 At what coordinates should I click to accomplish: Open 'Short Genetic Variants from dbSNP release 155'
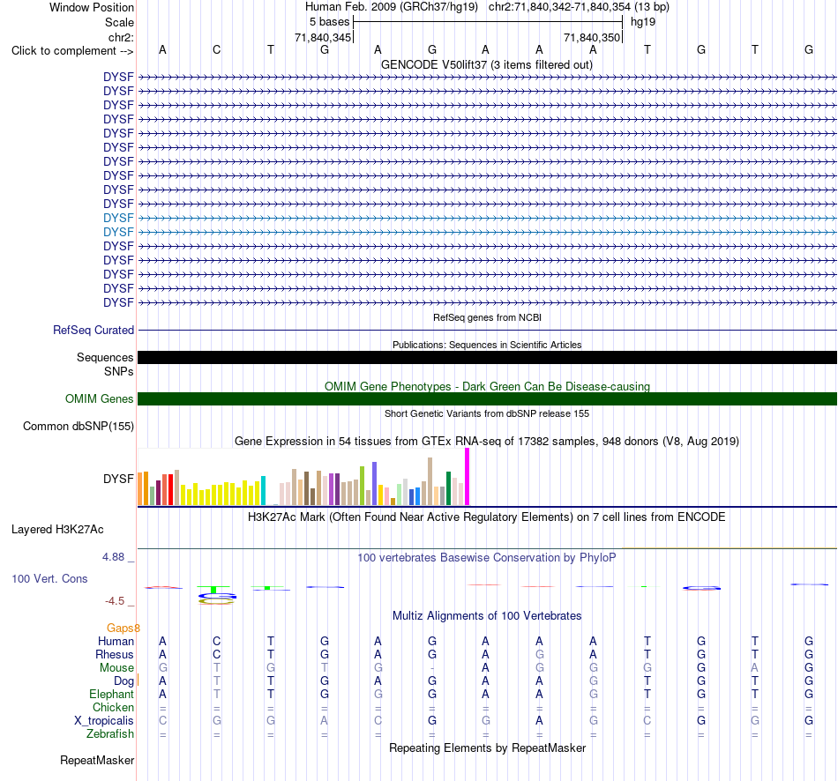pos(487,413)
